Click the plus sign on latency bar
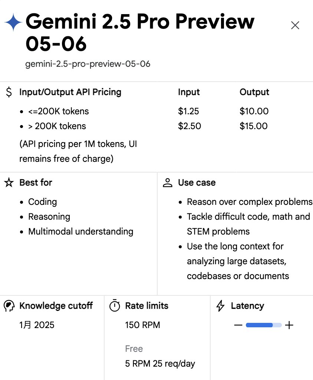Image resolution: width=313 pixels, height=380 pixels. coord(289,325)
